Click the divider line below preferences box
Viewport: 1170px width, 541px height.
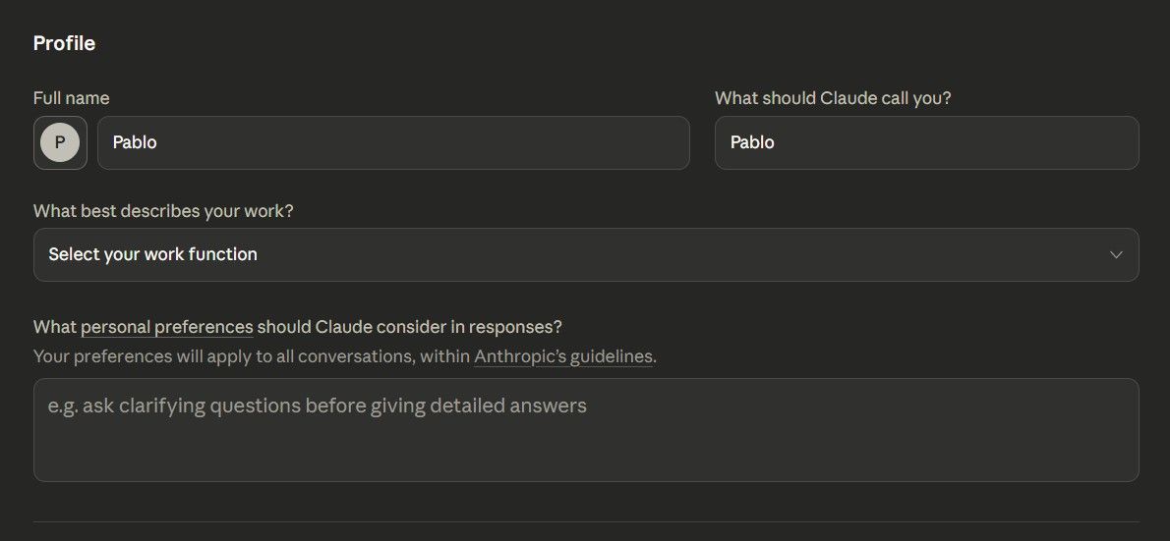586,521
